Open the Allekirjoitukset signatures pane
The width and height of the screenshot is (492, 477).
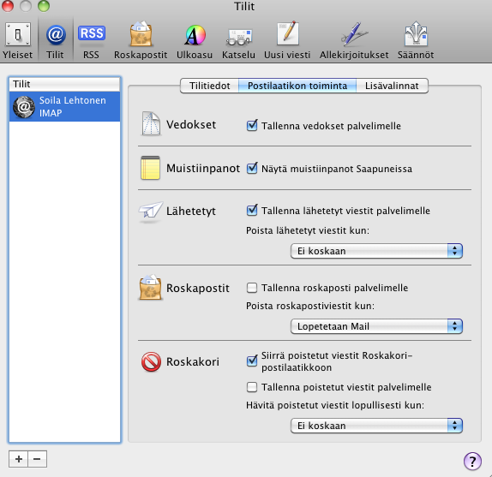tap(354, 40)
